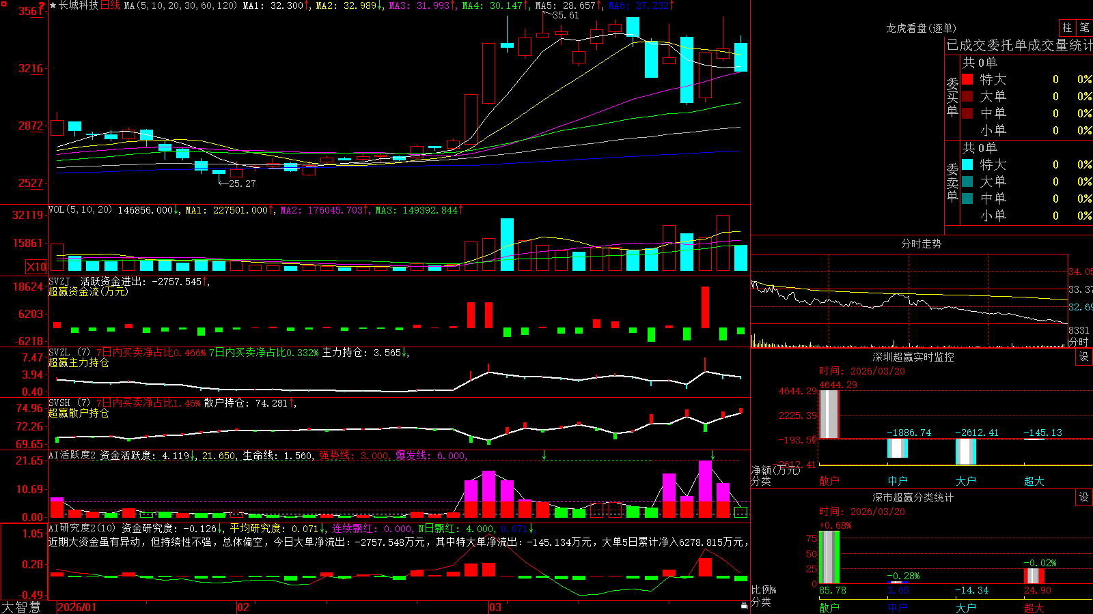Click the cyan 特大 sell-order swatch
The width and height of the screenshot is (1093, 614).
point(967,164)
